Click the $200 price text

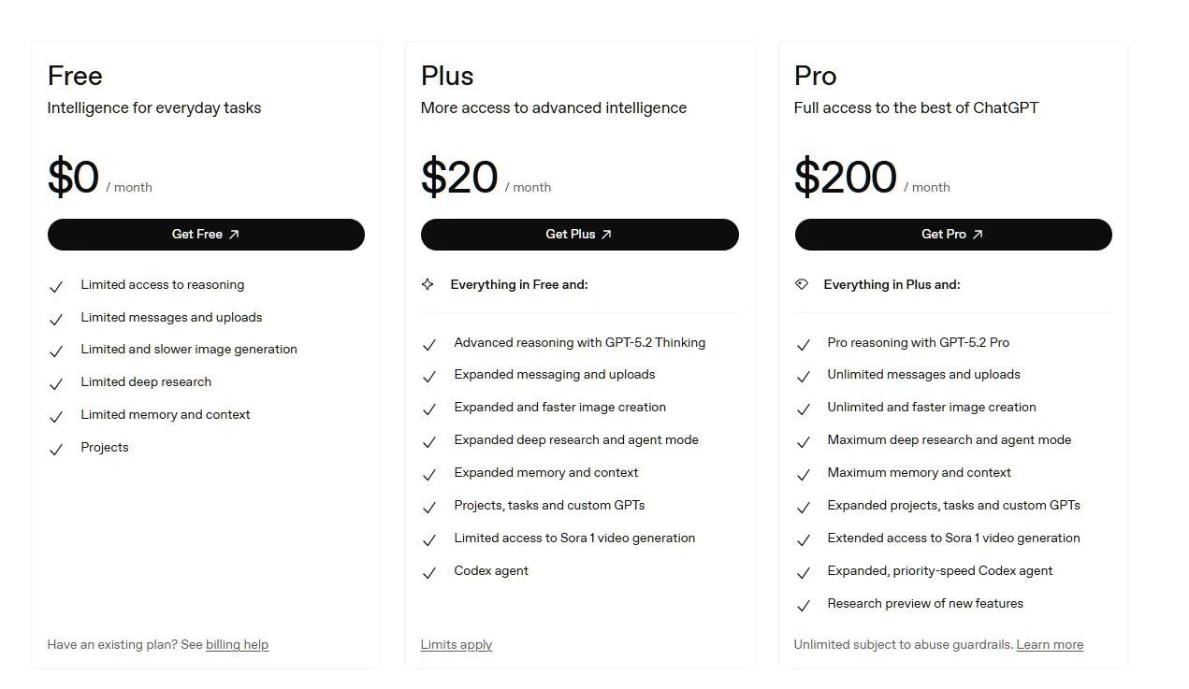845,177
